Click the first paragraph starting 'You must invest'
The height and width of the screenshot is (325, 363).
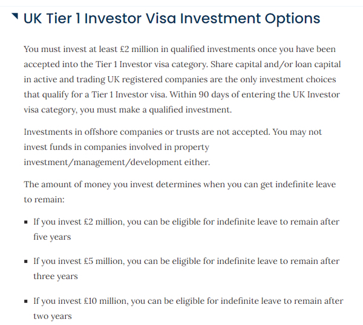coord(182,79)
